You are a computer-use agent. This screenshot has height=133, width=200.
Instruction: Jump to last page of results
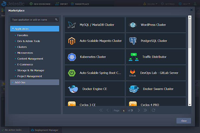pyautogui.click(x=145, y=110)
